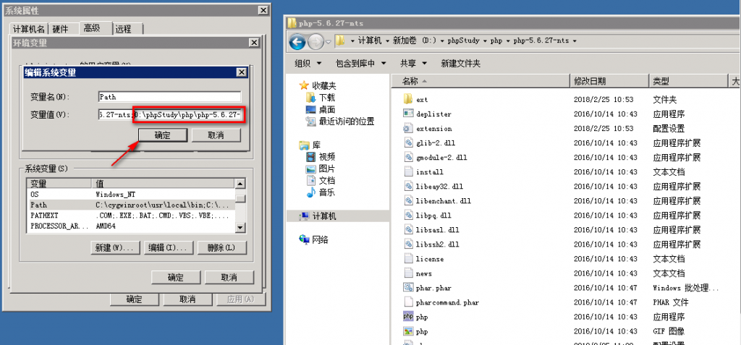The image size is (741, 345).
Task: Click the glib-2.dll file icon
Action: [x=408, y=142]
